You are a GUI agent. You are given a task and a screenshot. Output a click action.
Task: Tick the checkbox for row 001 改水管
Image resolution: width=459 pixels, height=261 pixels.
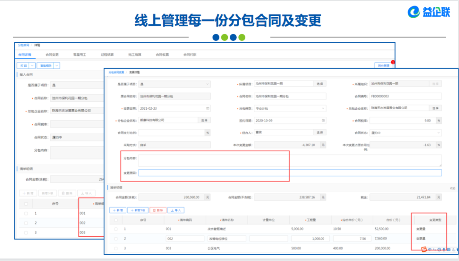tap(116, 229)
